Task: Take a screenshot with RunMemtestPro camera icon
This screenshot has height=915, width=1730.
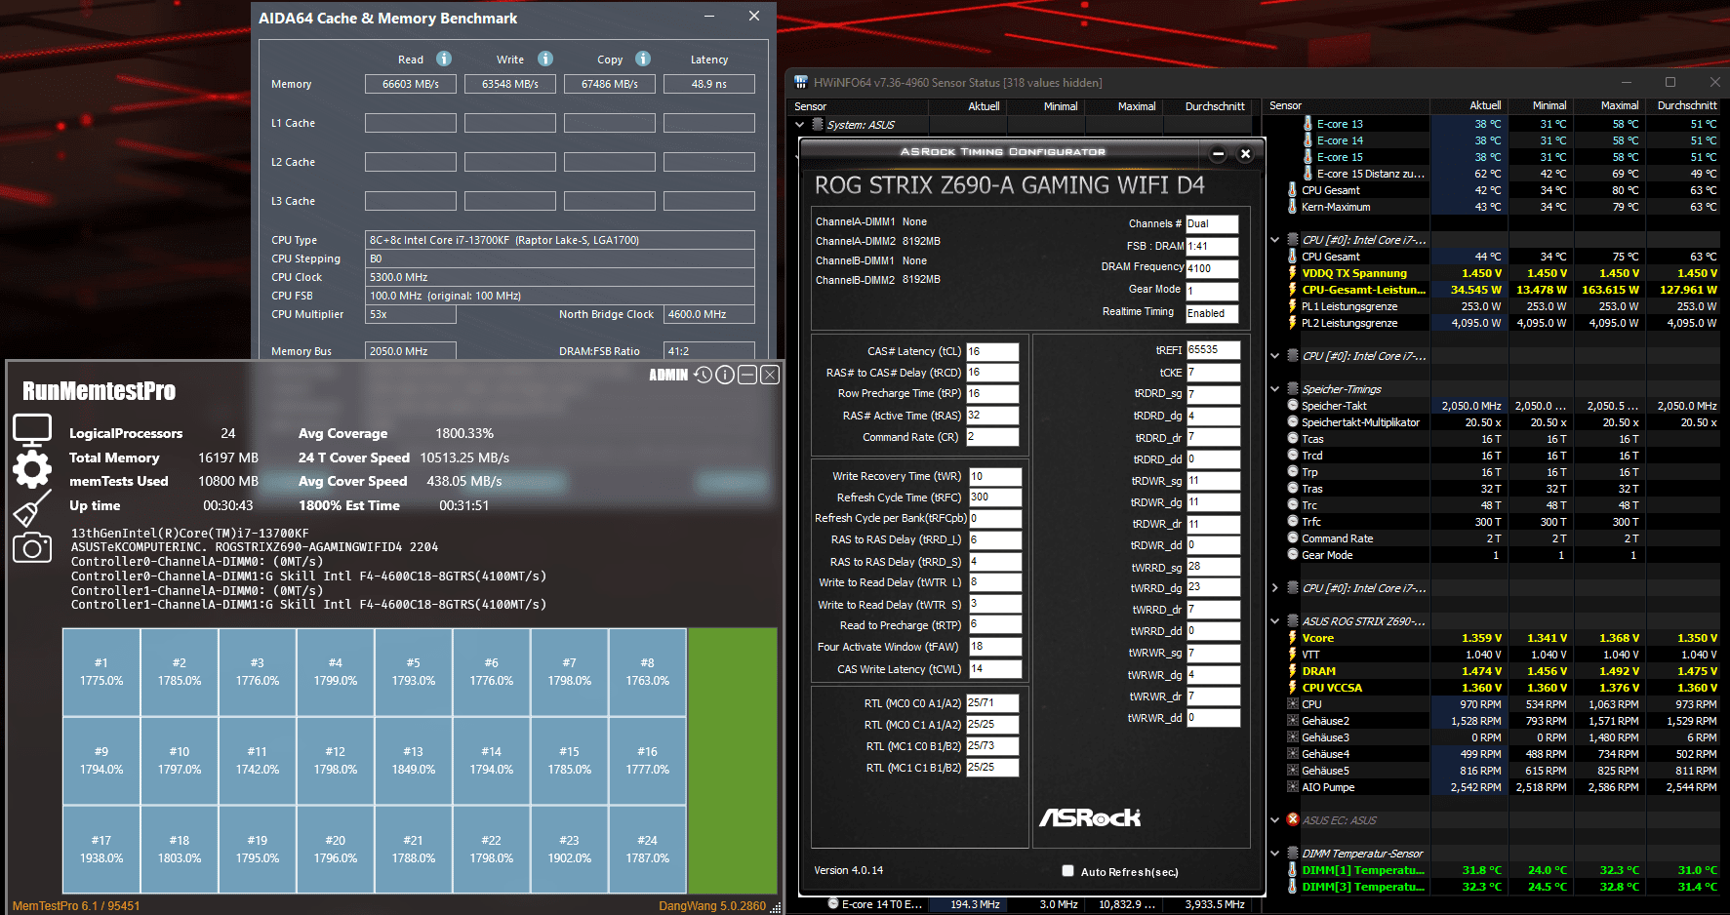Action: point(32,547)
